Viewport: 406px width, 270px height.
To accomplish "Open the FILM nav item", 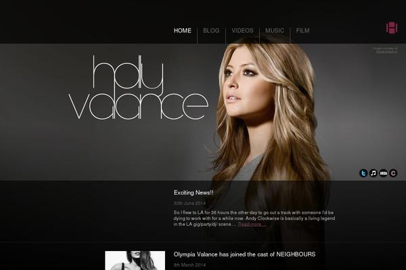I will (302, 30).
